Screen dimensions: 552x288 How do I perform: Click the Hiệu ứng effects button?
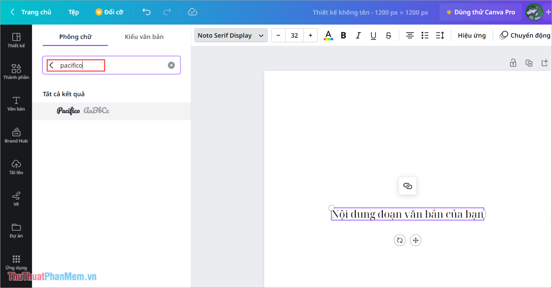[x=471, y=35]
